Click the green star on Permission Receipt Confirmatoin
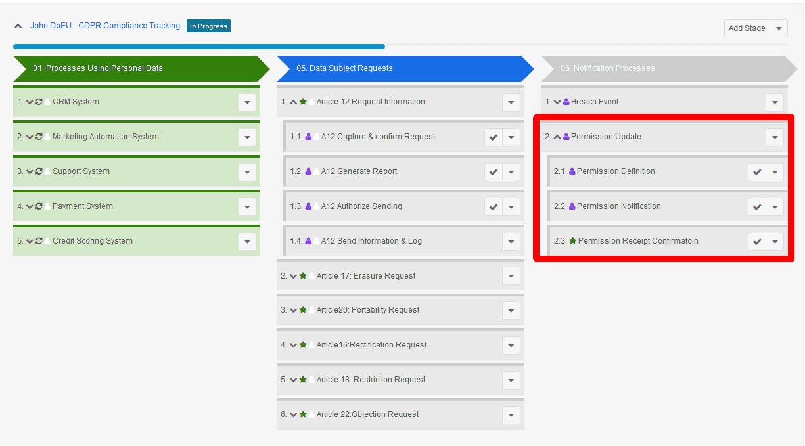The image size is (805, 446). click(x=572, y=241)
